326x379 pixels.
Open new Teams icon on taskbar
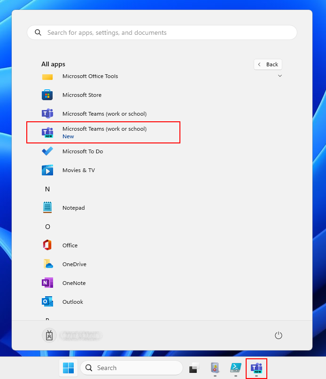click(256, 368)
